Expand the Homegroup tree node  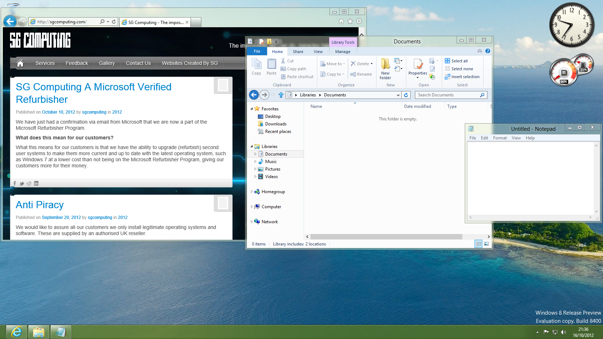[252, 192]
